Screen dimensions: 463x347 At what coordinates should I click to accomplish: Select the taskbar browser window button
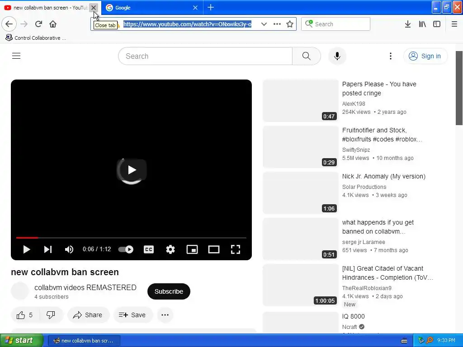[84, 341]
